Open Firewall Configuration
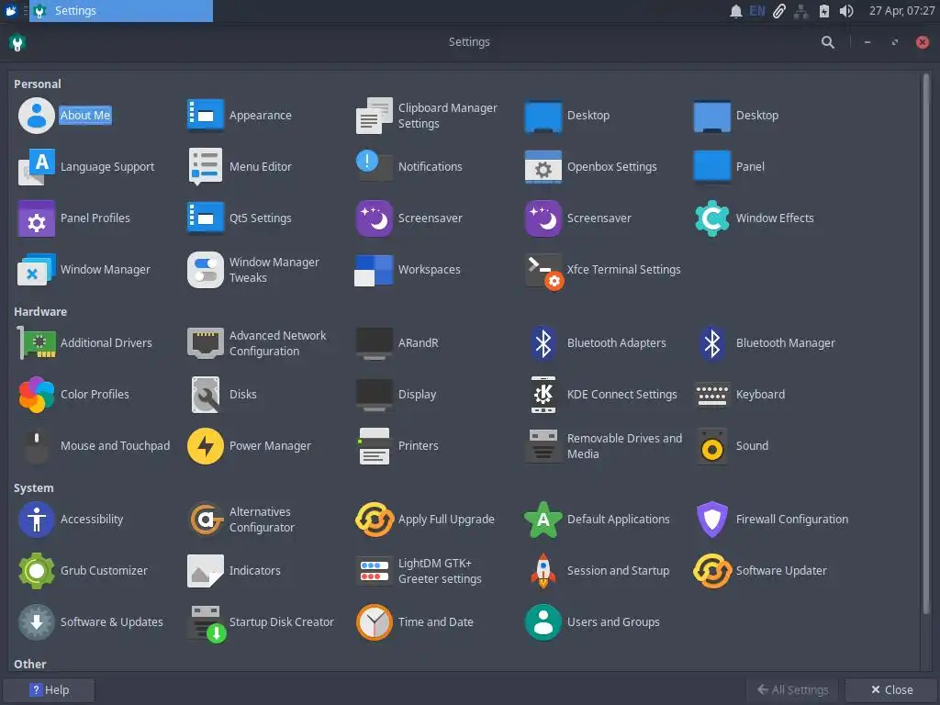 pos(771,520)
